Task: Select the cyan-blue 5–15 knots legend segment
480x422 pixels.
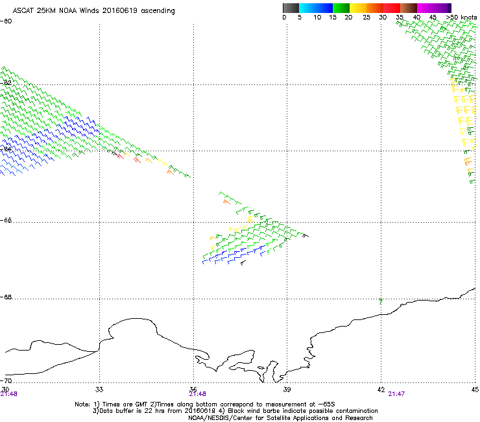Action: pyautogui.click(x=316, y=8)
